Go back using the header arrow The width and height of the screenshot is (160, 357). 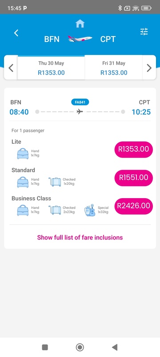pyautogui.click(x=16, y=33)
